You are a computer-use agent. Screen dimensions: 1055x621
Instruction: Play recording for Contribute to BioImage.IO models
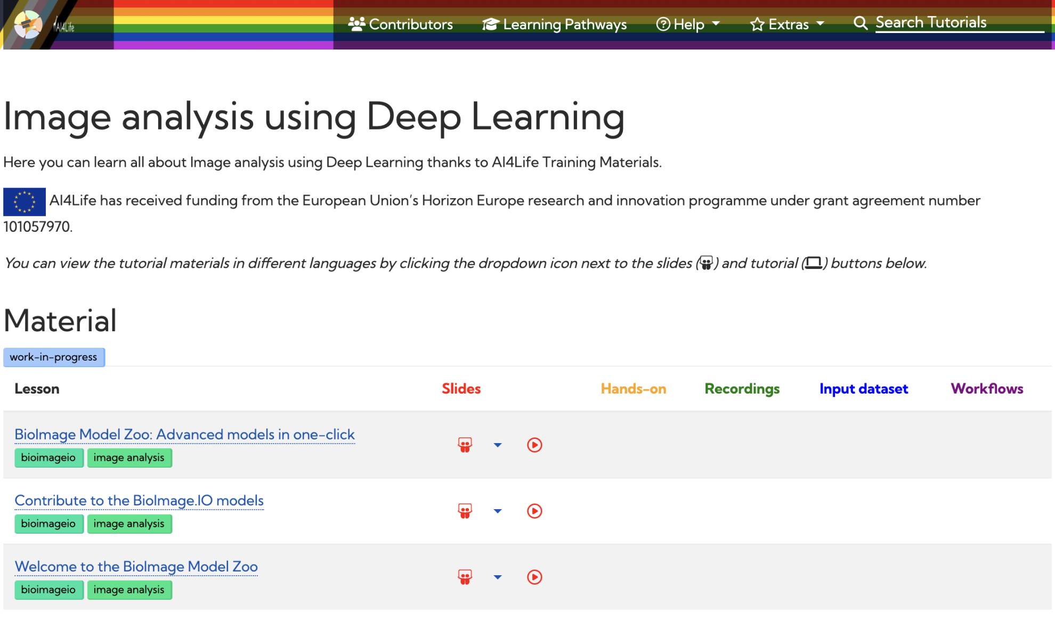pos(534,511)
